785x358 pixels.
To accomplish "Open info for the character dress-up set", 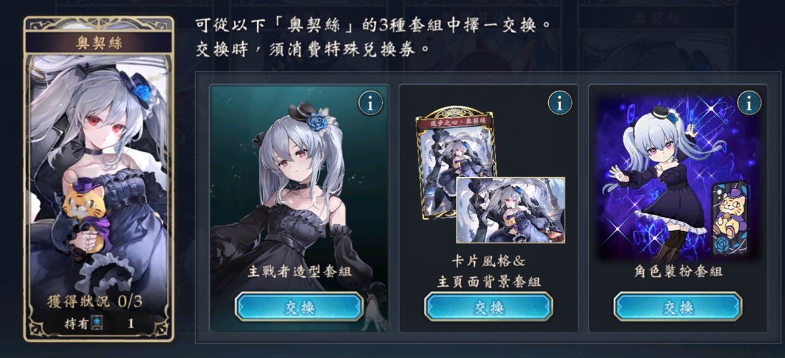I will tap(750, 104).
